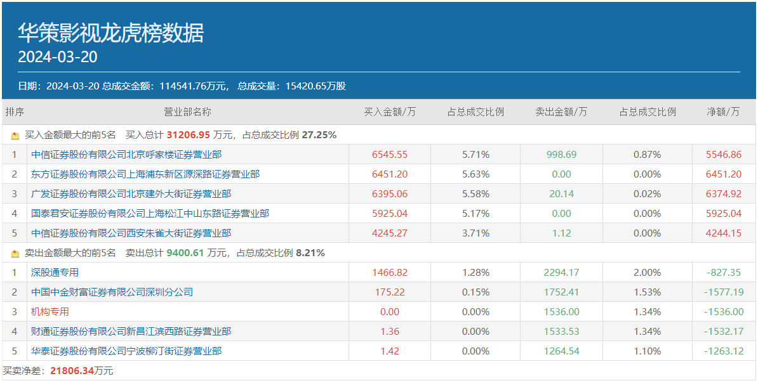This screenshot has width=758, height=383.
Task: Click the 深股通专用 link
Action: pos(55,273)
